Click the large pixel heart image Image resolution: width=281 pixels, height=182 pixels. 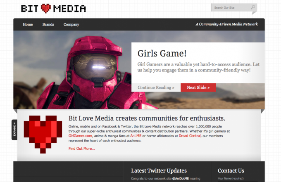pyautogui.click(x=43, y=135)
